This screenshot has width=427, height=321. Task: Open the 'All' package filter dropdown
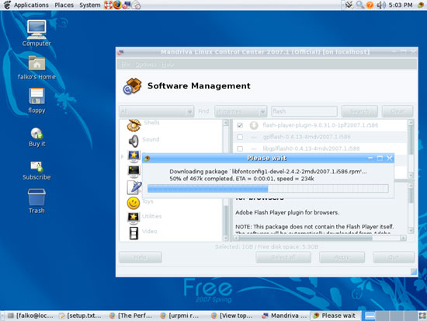pyautogui.click(x=156, y=111)
